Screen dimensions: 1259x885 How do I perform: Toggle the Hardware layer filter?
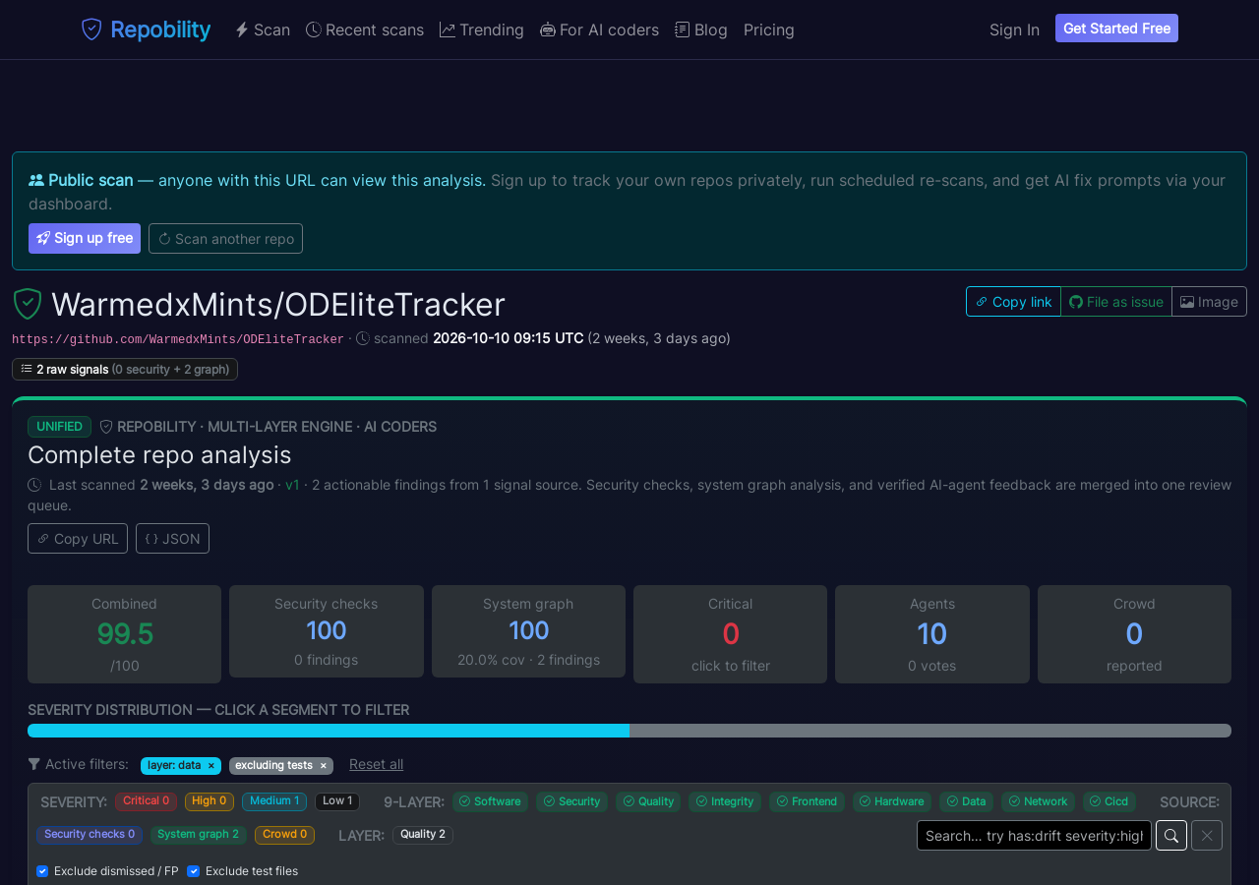(x=892, y=802)
